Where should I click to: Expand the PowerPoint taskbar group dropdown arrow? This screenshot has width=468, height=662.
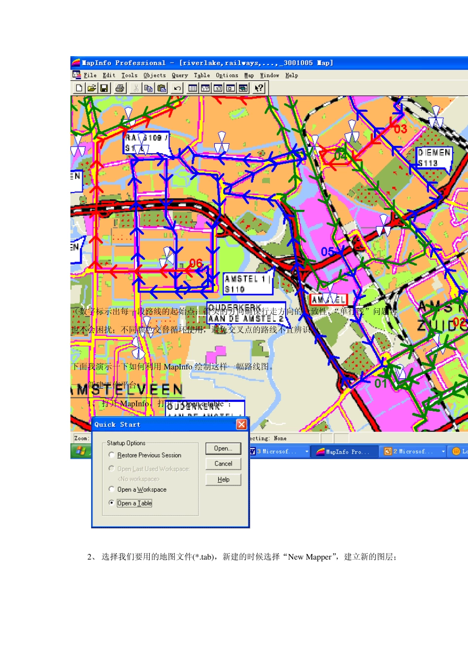[x=443, y=451]
